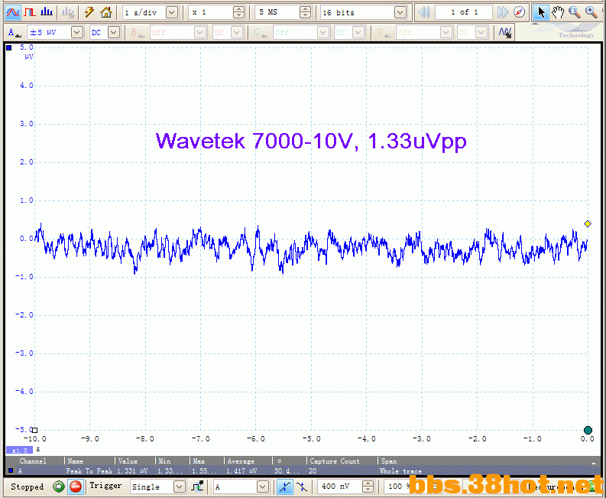
Task: Click the white time ruler handle at -10.0
Action: point(34,430)
